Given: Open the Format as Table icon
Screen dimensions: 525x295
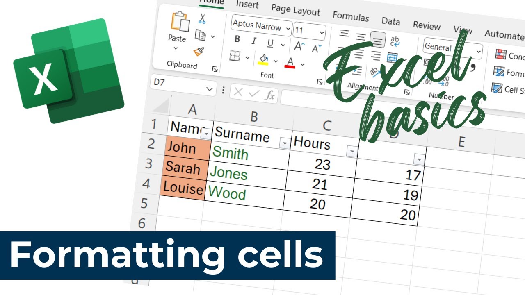Looking at the screenshot, I should 499,71.
